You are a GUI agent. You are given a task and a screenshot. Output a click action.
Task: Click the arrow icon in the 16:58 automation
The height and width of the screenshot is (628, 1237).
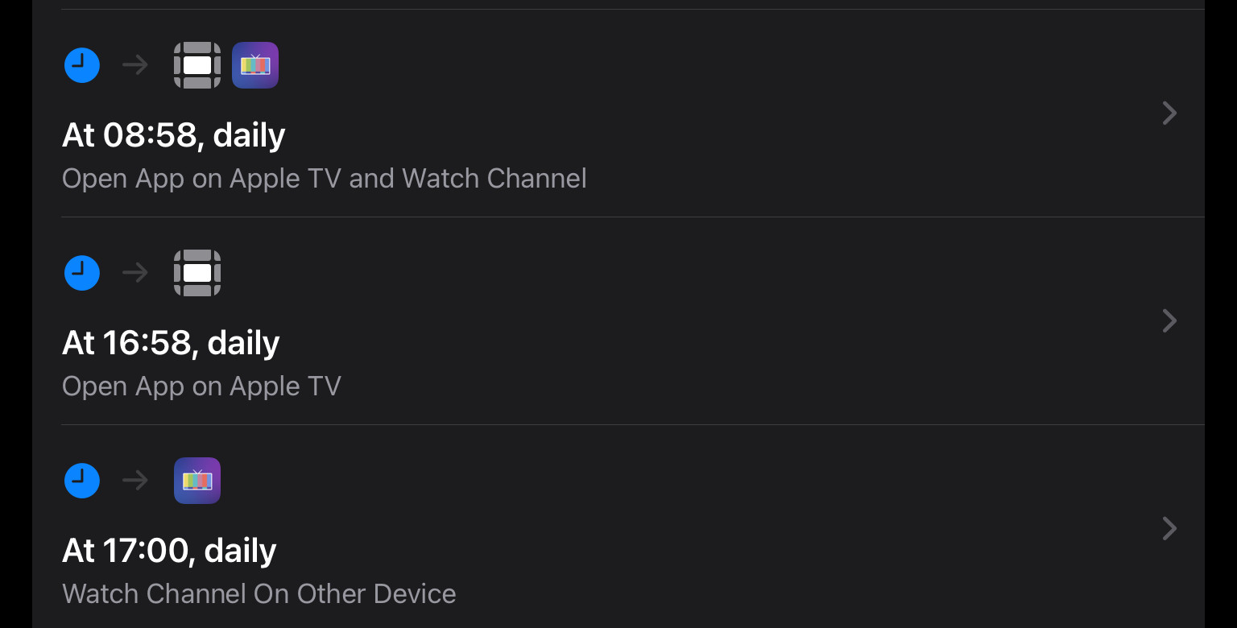(x=135, y=273)
